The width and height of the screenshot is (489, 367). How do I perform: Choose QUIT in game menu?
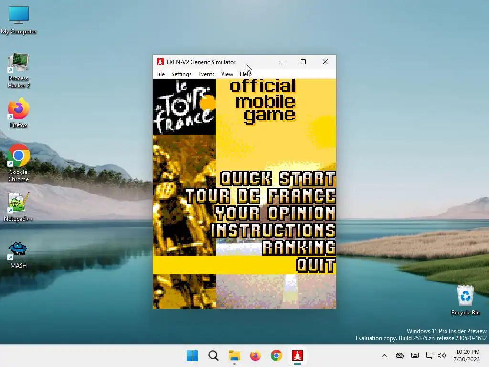pos(316,265)
